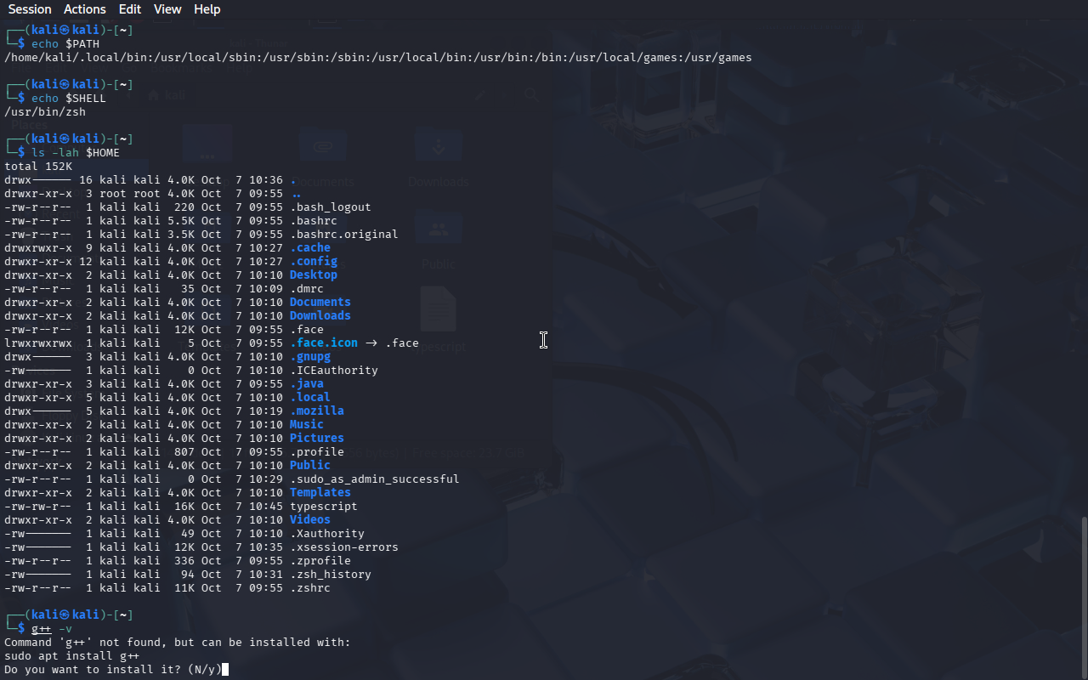The width and height of the screenshot is (1088, 680).
Task: Open the Actions menu
Action: click(85, 9)
